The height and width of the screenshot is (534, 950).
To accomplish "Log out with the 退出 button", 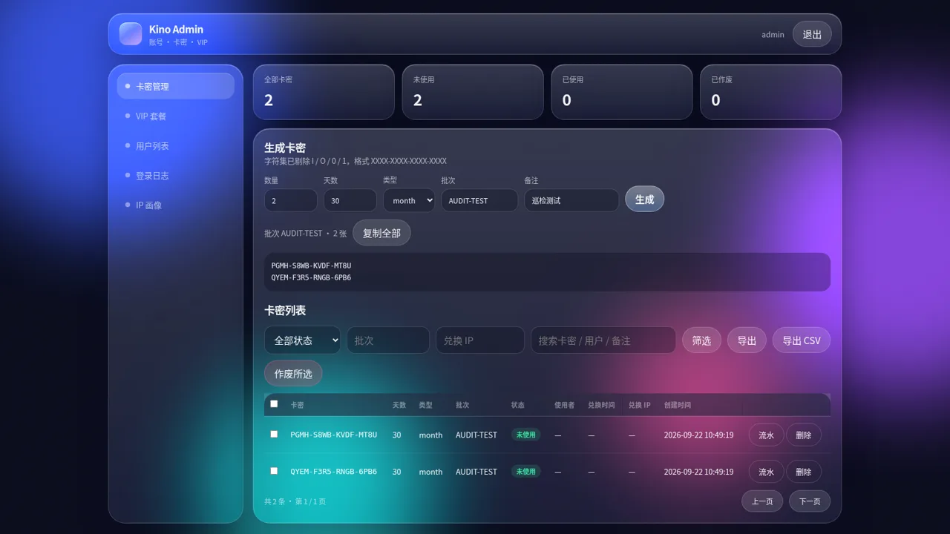I will pos(812,34).
